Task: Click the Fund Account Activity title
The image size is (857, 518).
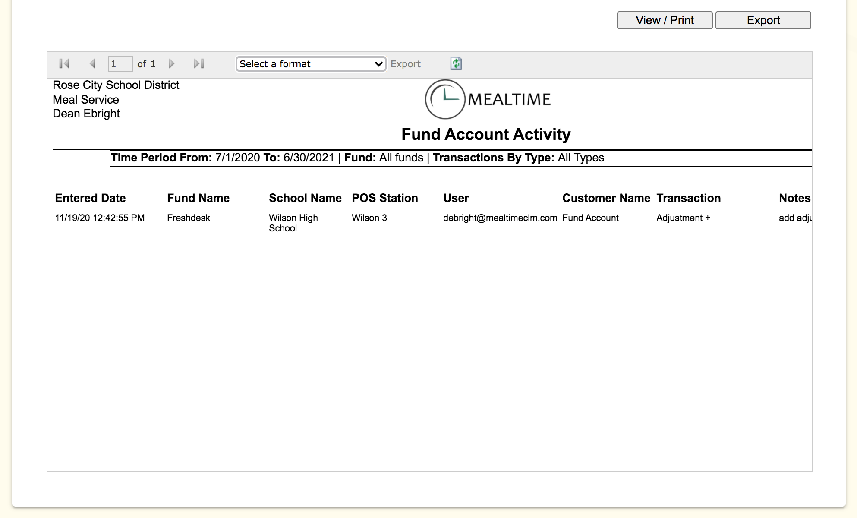Action: [485, 134]
